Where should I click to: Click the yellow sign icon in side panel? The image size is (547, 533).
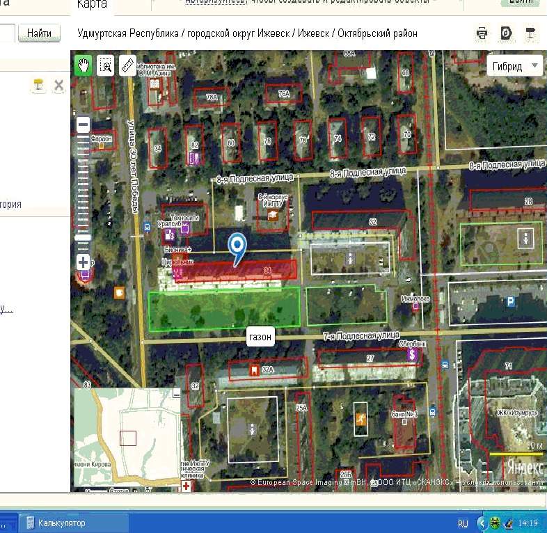(x=38, y=85)
